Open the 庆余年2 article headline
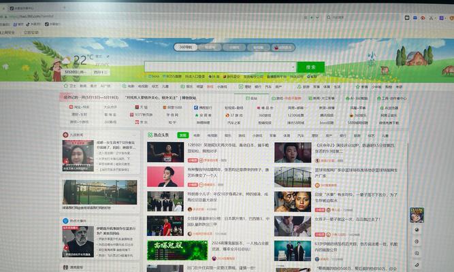The image size is (454, 272). coord(355,148)
